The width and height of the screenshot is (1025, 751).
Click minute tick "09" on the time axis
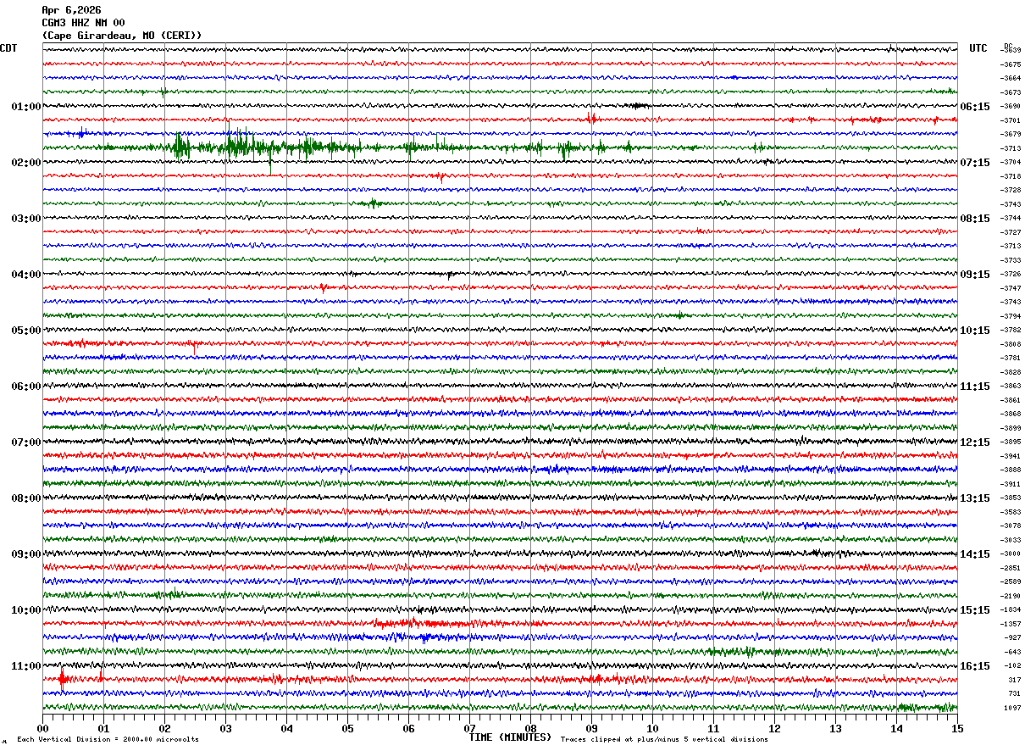pyautogui.click(x=591, y=728)
